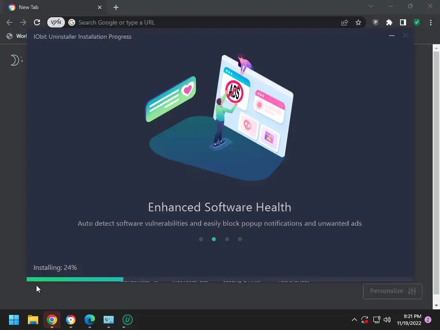Viewport: 440px width, 330px height.
Task: Open the volume speaker tray icon
Action: tap(387, 320)
